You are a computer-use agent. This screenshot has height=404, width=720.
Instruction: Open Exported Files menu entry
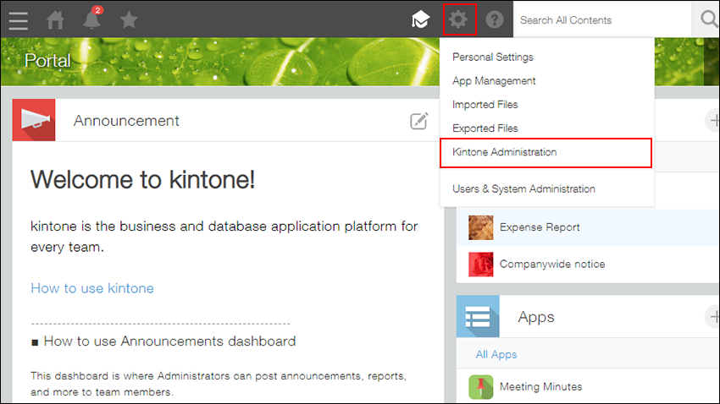click(x=485, y=128)
